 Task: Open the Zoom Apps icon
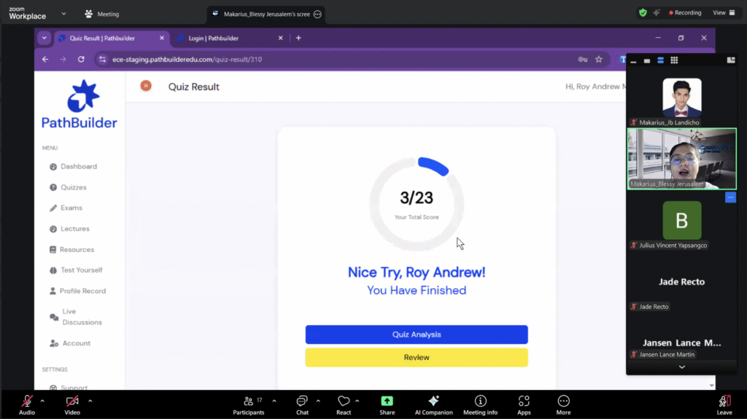point(524,402)
